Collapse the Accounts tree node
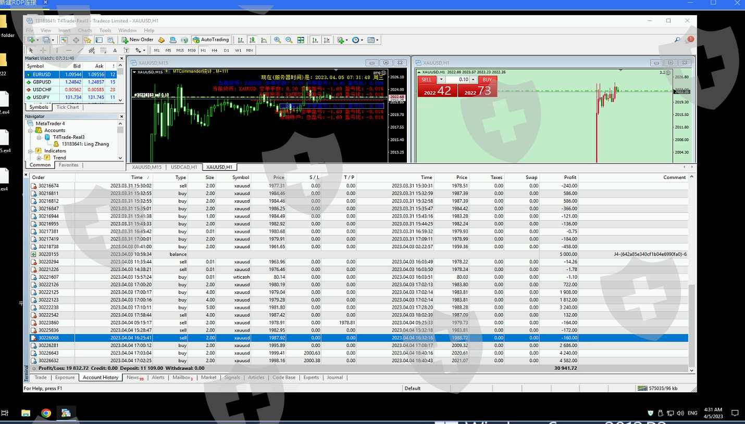The height and width of the screenshot is (424, 745). tap(31, 131)
